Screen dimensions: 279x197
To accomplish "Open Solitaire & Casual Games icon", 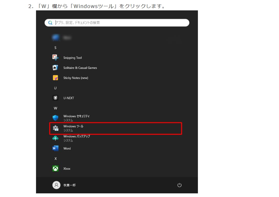I will [55, 68].
